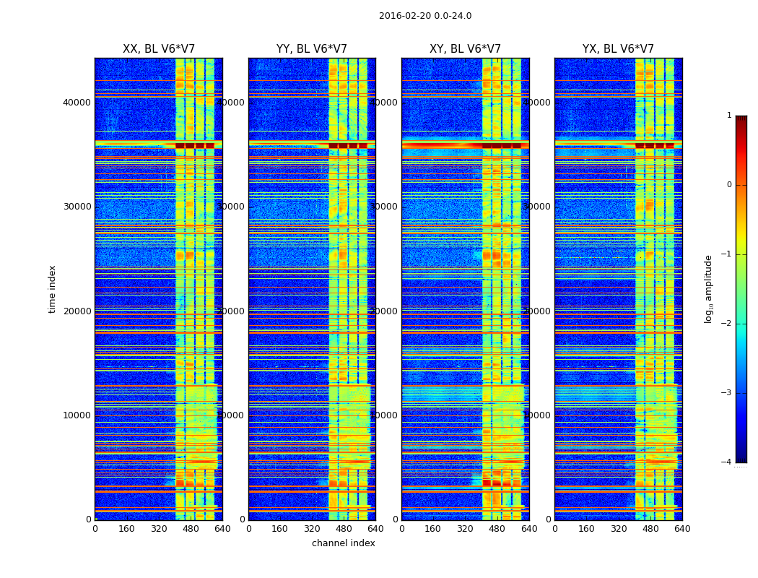Click the YX, BL V6*V7 subplot title

(x=618, y=49)
